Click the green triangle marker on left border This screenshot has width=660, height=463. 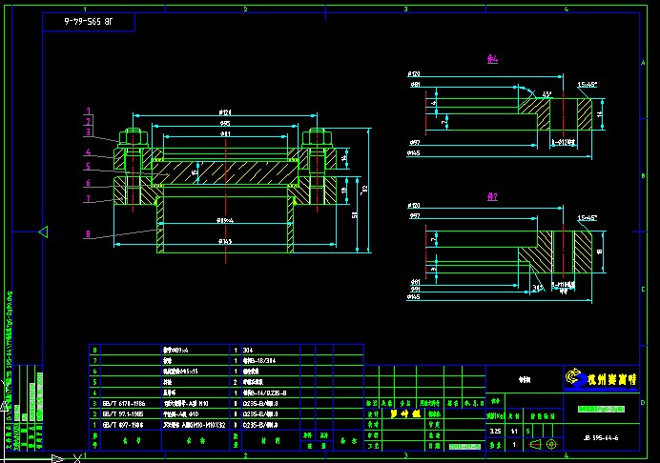[x=43, y=231]
